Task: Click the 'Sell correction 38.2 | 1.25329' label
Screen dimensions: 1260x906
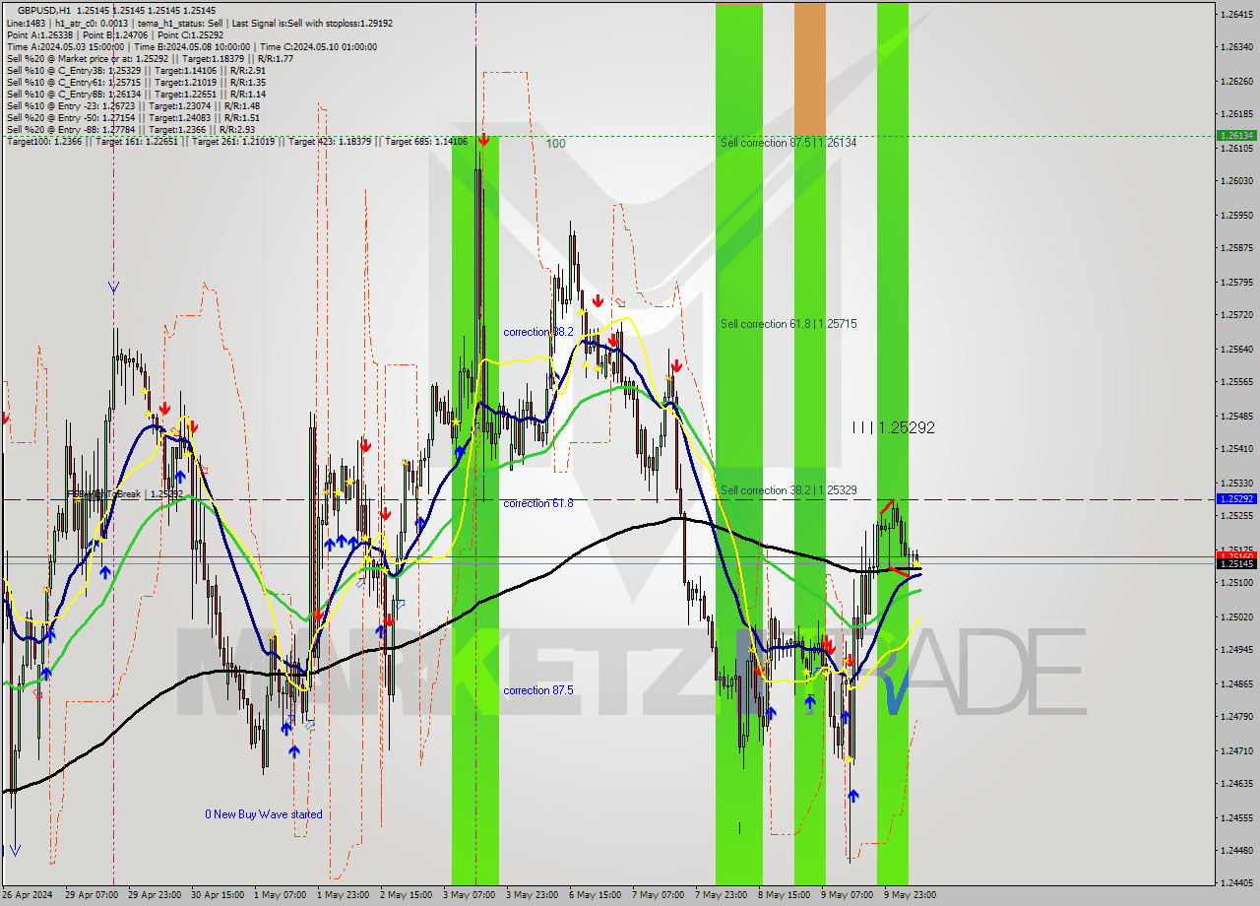Action: [x=788, y=490]
